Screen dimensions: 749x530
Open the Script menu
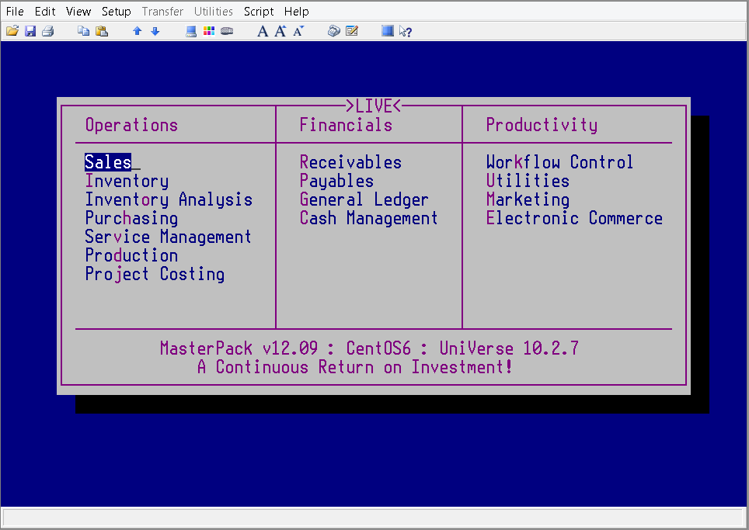click(259, 12)
